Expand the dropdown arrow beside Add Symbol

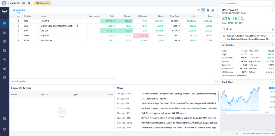[x=217, y=81]
